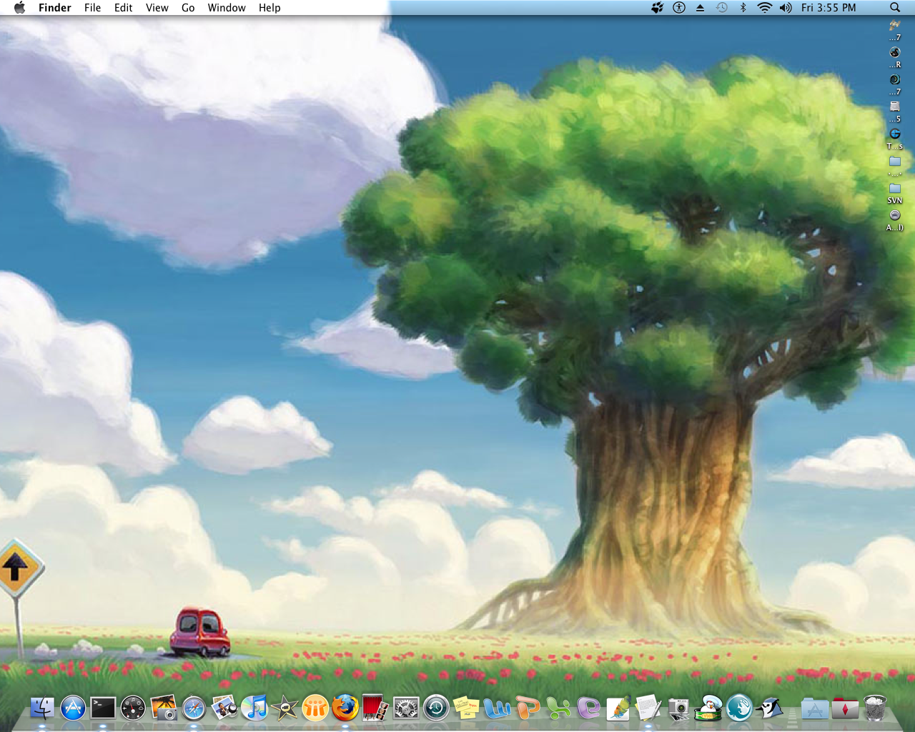Open Photo Booth from the Dock
The width and height of the screenshot is (915, 732).
tap(375, 708)
